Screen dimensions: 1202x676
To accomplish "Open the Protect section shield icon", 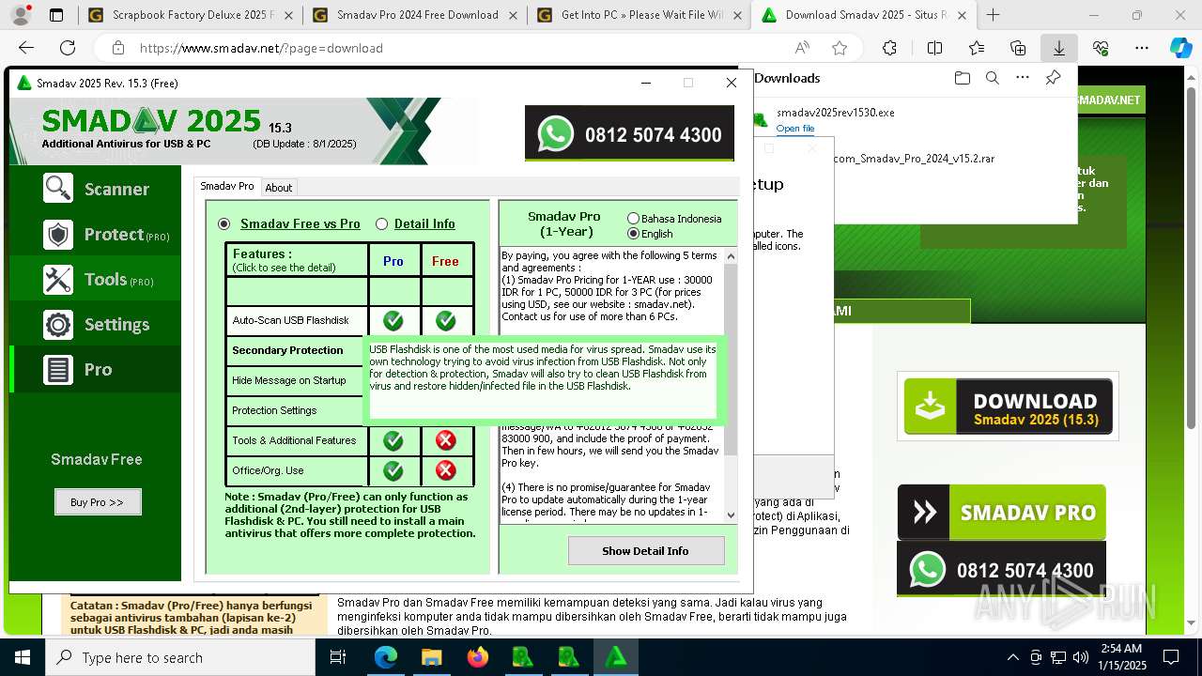I will tap(58, 234).
